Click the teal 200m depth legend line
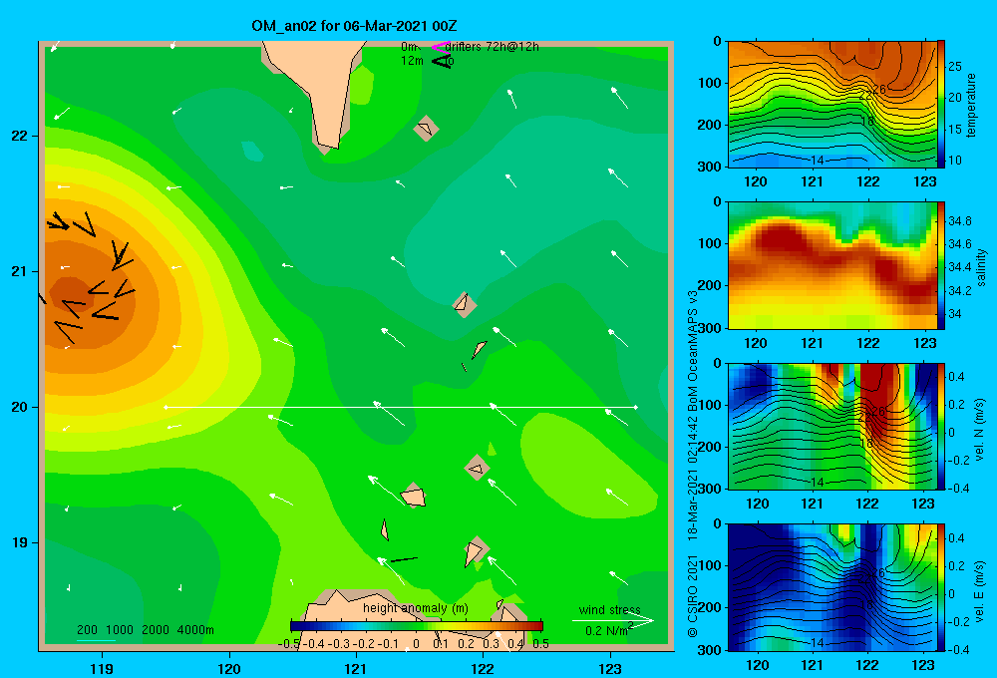The image size is (997, 678). pos(96,640)
